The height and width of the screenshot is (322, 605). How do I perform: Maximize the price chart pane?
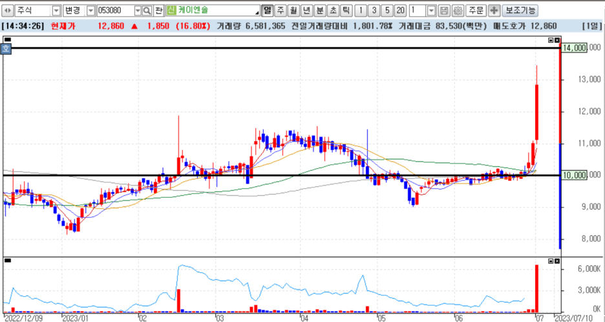click(x=551, y=40)
